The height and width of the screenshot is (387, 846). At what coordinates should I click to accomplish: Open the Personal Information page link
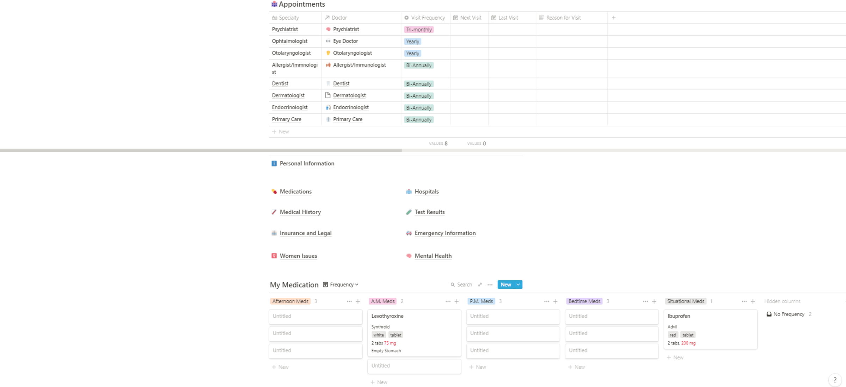tap(307, 163)
